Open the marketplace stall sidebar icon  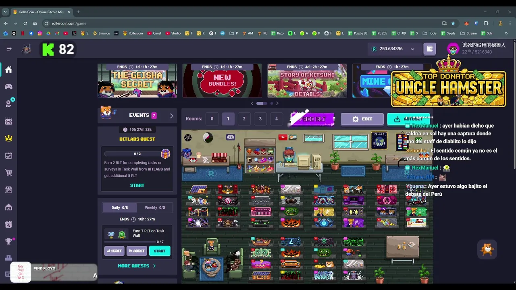pyautogui.click(x=8, y=190)
